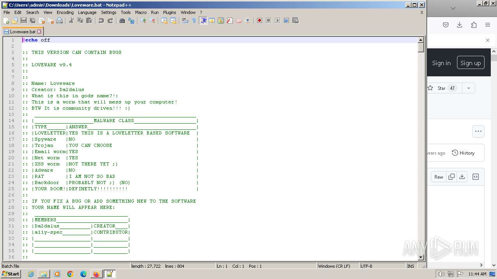The height and width of the screenshot is (279, 497).
Task: Open Find with the binoculars icon
Action: click(x=122, y=21)
